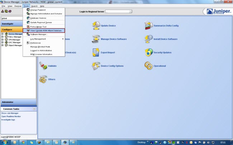Viewport: 233px width, 145px height.
Task: Click the Install Device Software disc icon
Action: click(149, 39)
